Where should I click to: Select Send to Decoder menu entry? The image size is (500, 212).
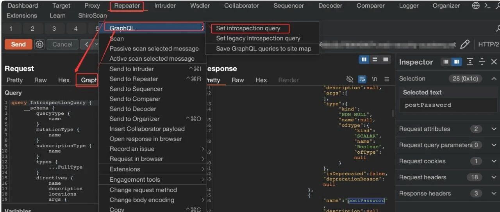(152, 109)
